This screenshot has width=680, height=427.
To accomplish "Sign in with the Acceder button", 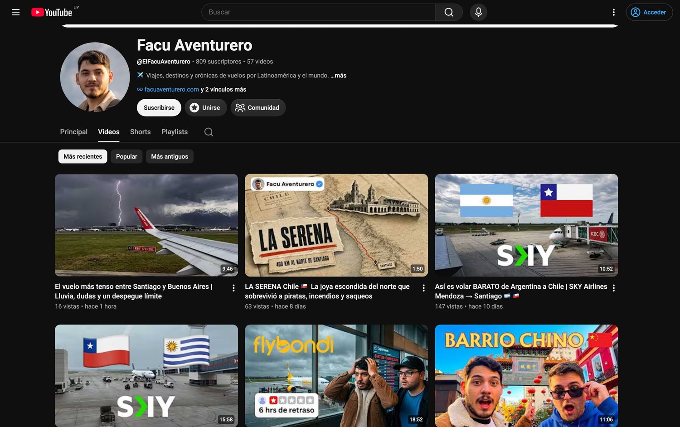I will point(649,12).
